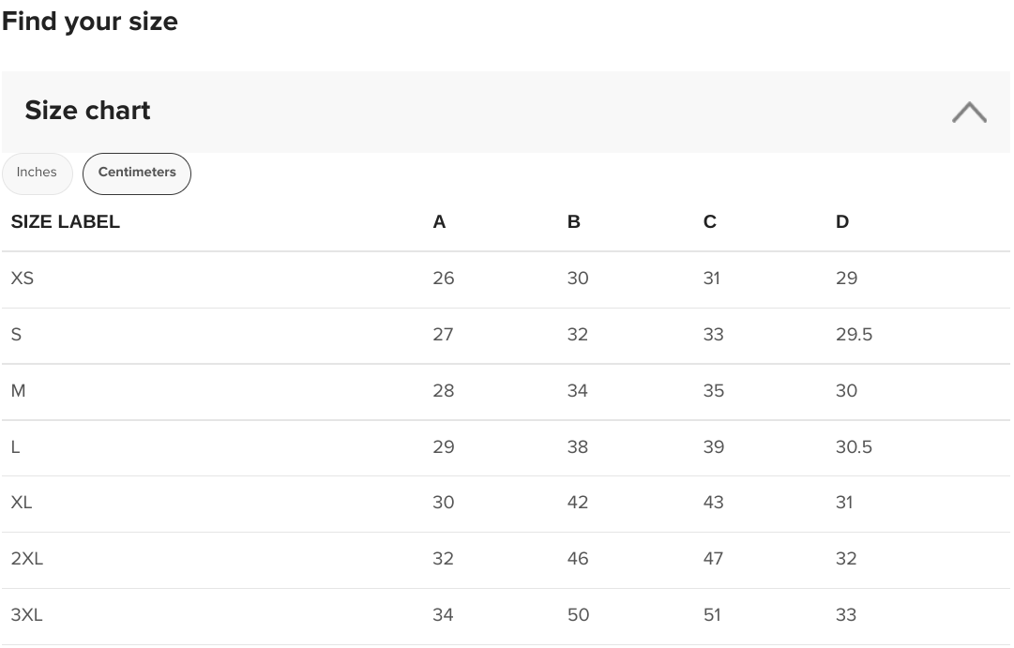Click the Size chart section header
1014x648 pixels.
coord(506,112)
